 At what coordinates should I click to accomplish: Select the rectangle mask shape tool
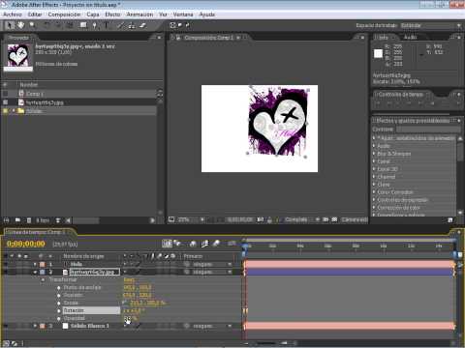83,25
